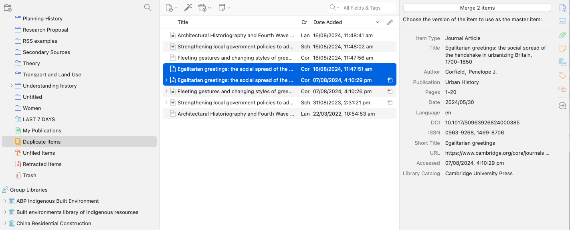Click the Cambridge URL field value
Viewport: 570px width, 230px height.
point(497,153)
